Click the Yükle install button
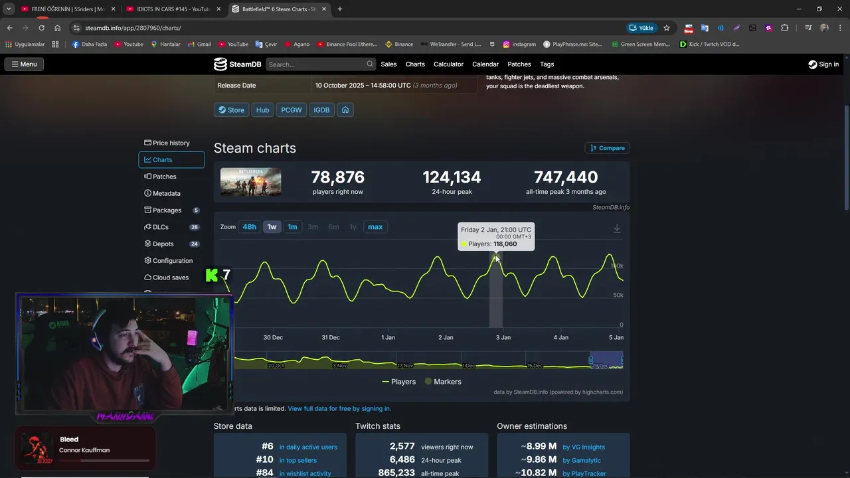This screenshot has height=478, width=850. click(x=641, y=28)
